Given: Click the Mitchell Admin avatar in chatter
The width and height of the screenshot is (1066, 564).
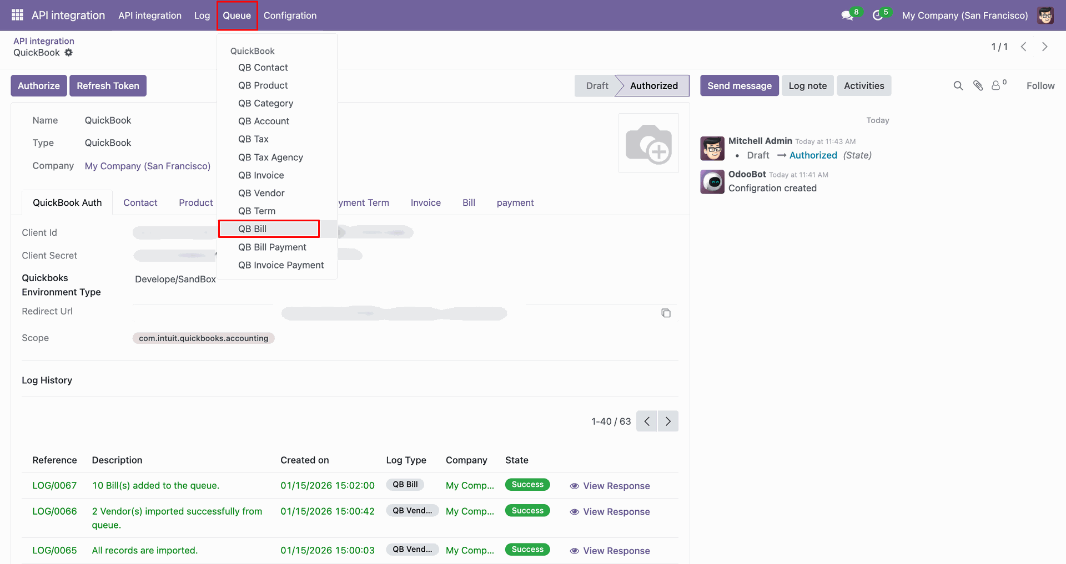Looking at the screenshot, I should pos(712,149).
